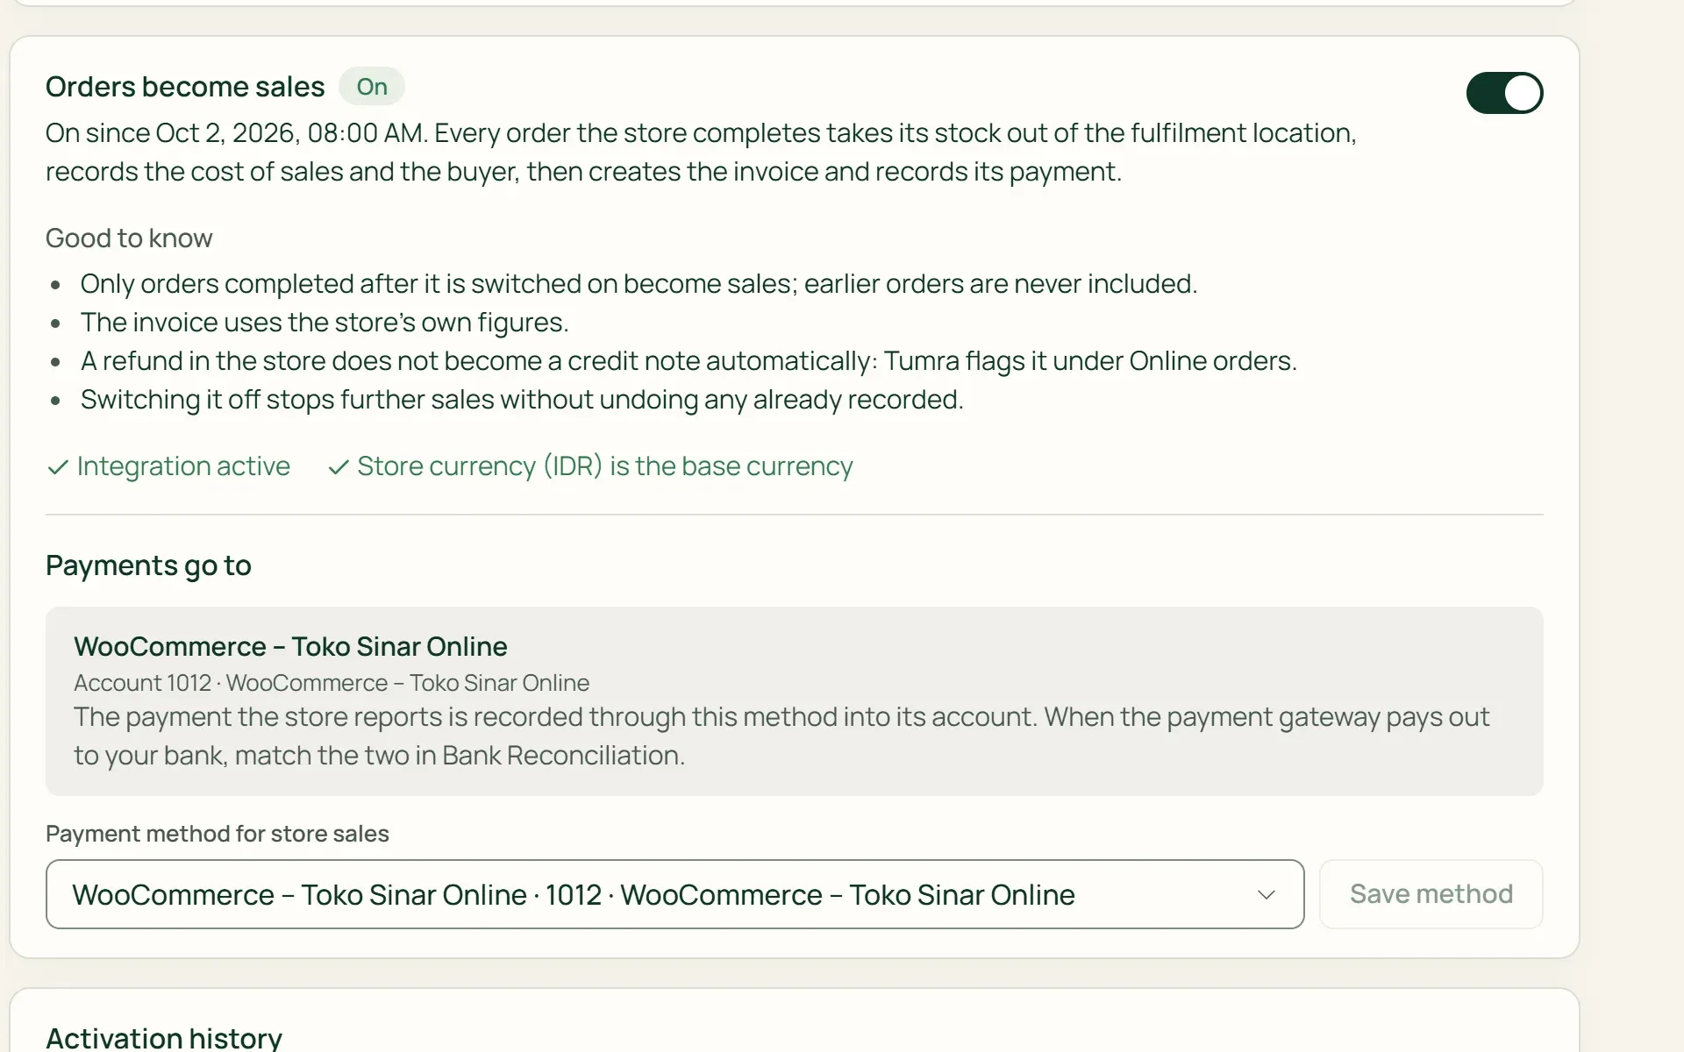Click the chevron arrow in the payment method combo box
Viewport: 1684px width, 1052px height.
(1266, 895)
